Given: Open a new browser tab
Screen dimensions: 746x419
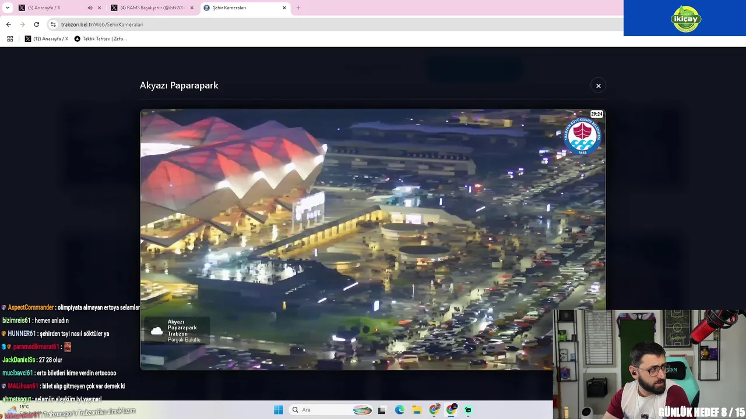Looking at the screenshot, I should tap(298, 8).
